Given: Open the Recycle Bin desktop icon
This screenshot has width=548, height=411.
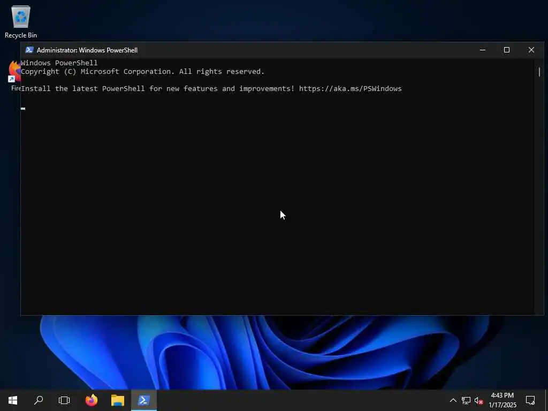Looking at the screenshot, I should [x=21, y=21].
